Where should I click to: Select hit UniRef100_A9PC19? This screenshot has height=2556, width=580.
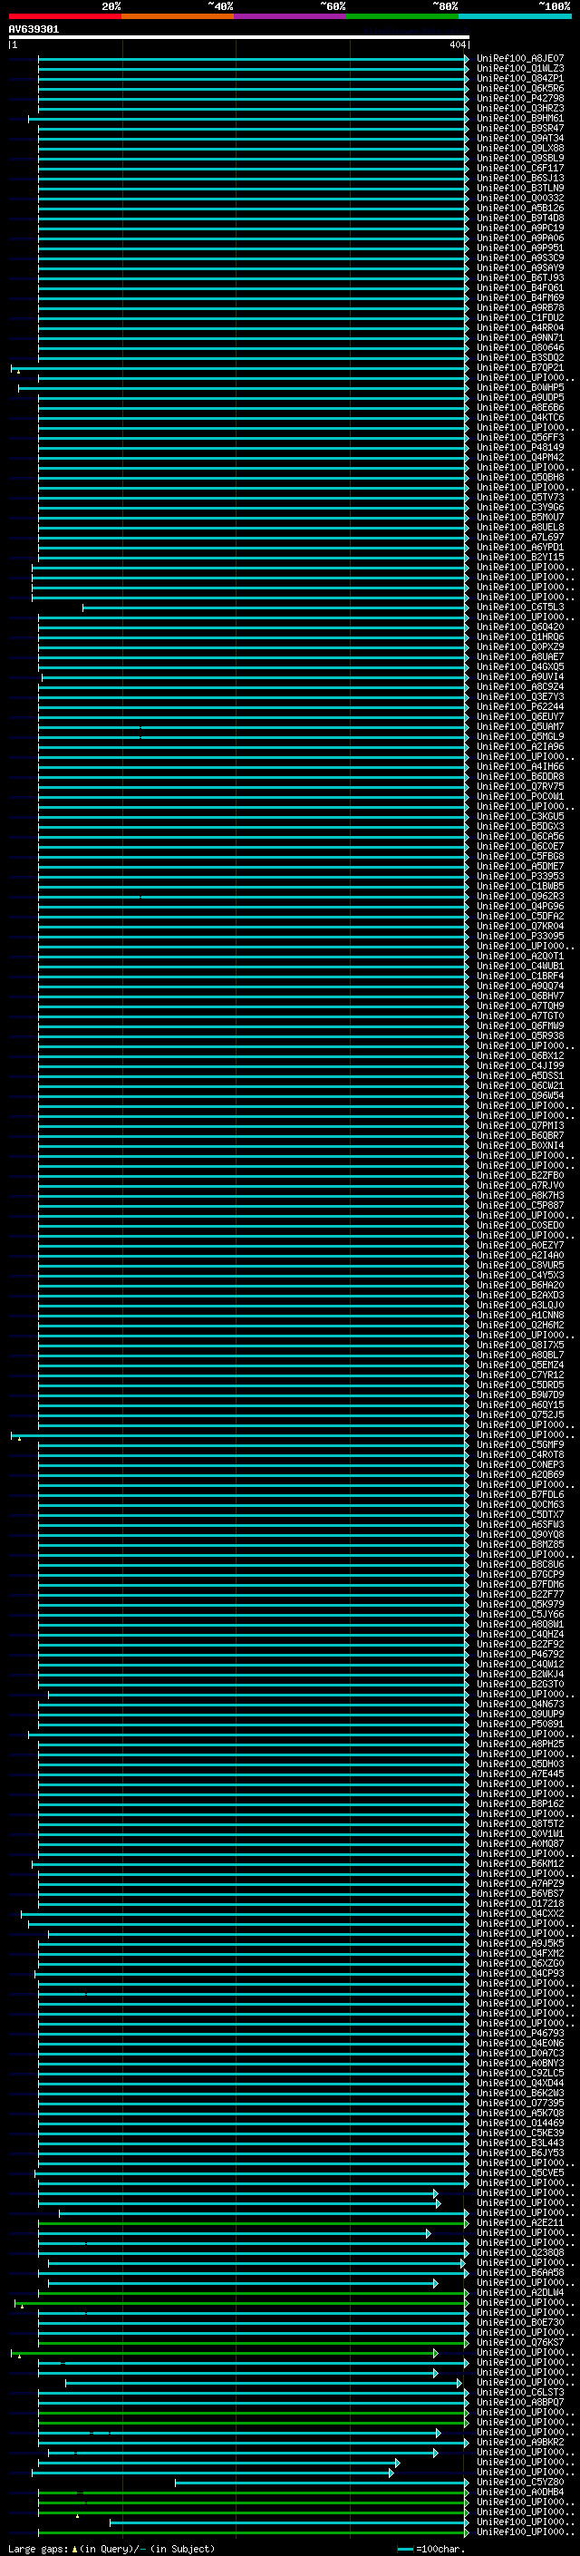(519, 228)
